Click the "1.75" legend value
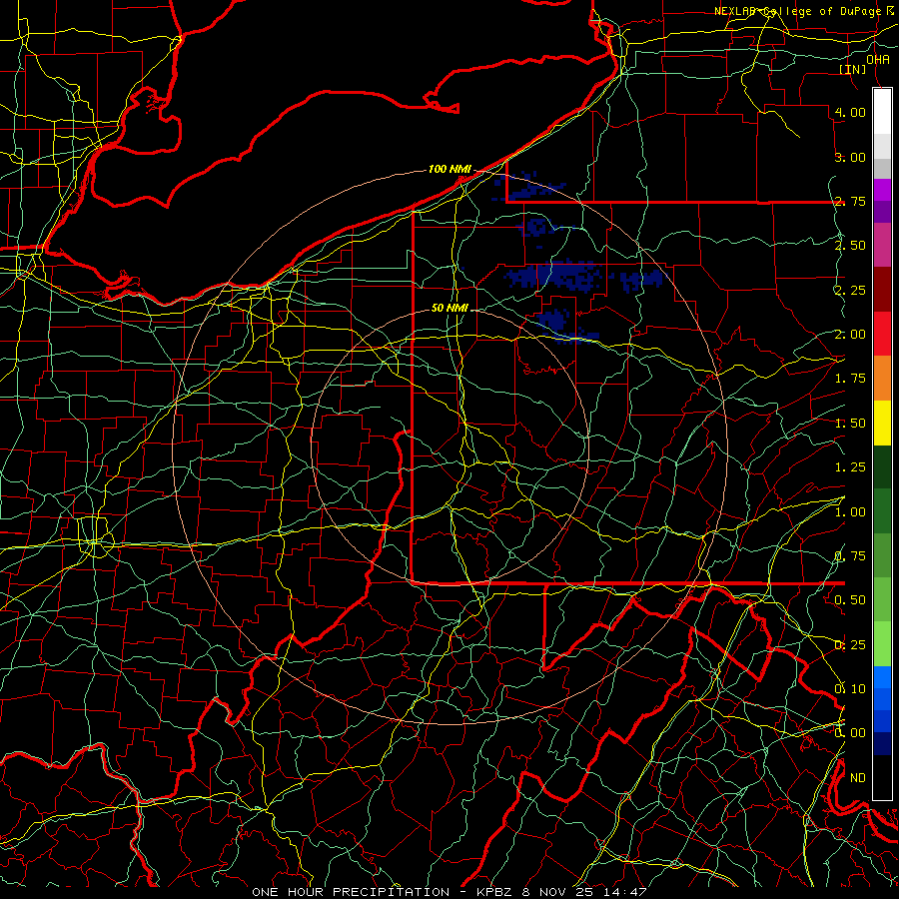Viewport: 899px width, 899px height. coord(850,379)
